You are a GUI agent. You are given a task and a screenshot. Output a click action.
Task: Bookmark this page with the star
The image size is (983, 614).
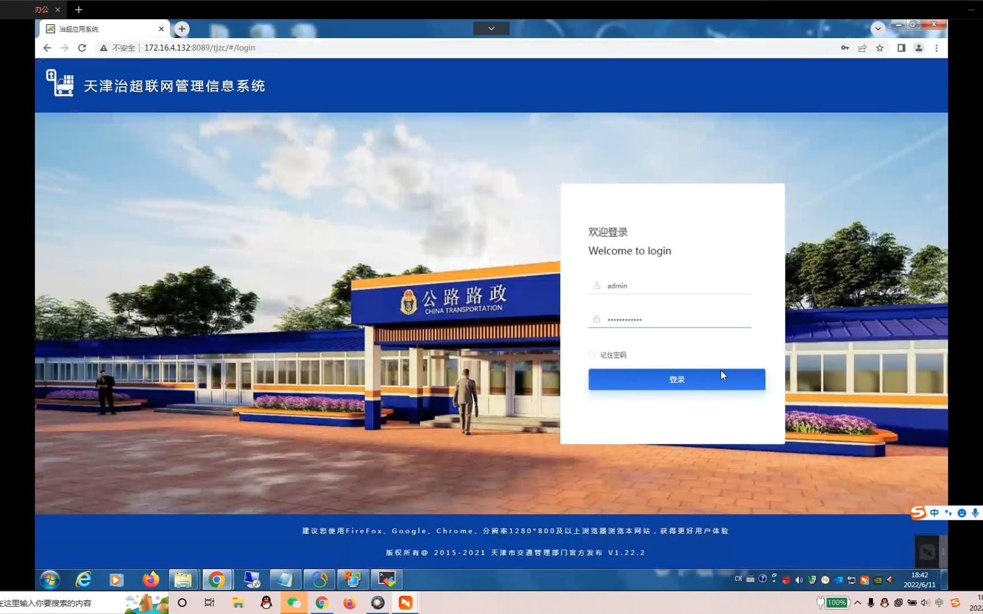(880, 48)
